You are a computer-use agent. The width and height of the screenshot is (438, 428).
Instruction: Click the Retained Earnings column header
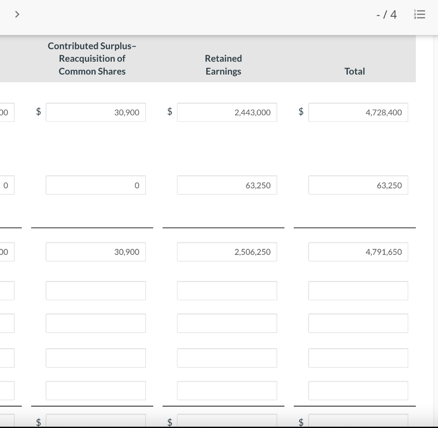[x=223, y=65]
